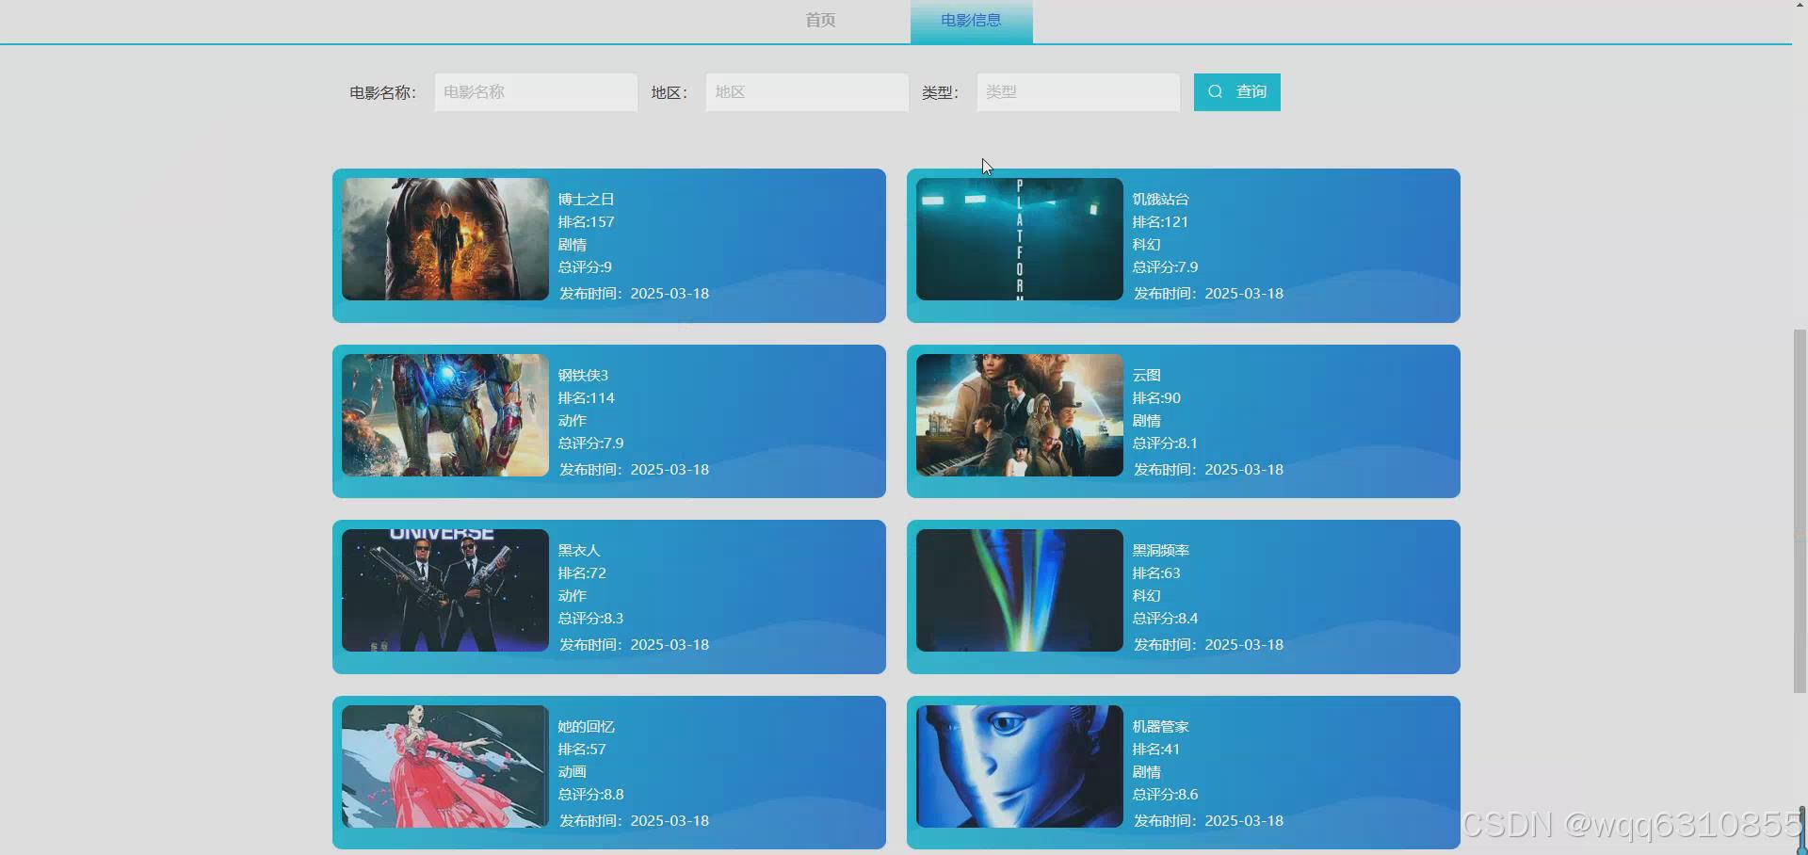Click the 动作 genre on 钢铁侠3 card

click(572, 421)
